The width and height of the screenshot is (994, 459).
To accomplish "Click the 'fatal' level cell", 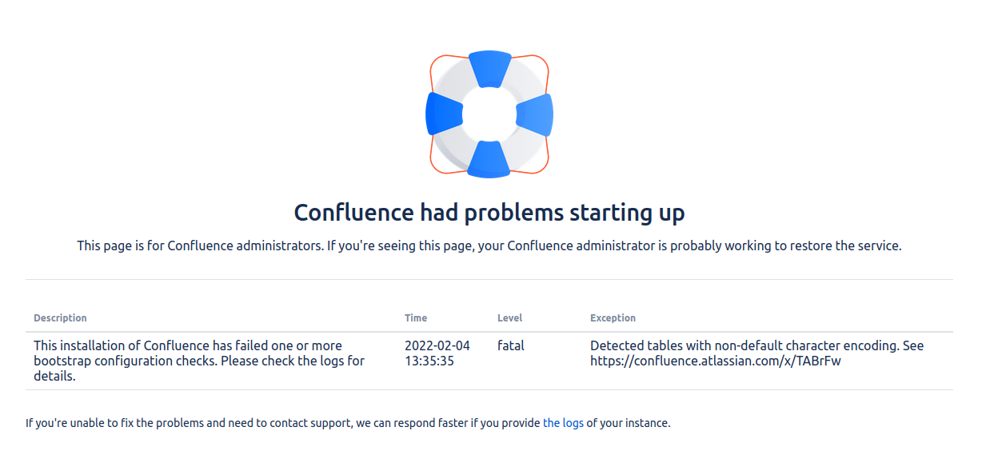I will (511, 346).
